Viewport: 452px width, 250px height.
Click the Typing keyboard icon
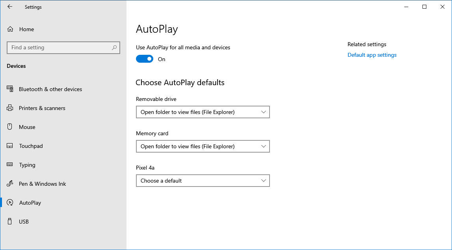click(10, 165)
